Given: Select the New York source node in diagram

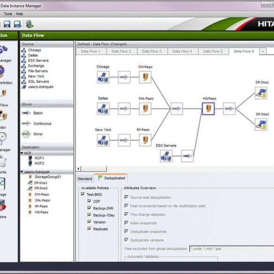Looking at the screenshot, I should (103, 140).
